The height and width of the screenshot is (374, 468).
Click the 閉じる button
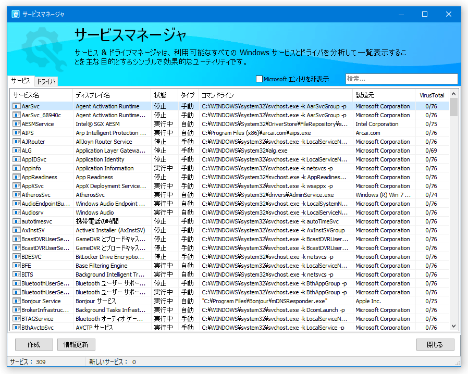[x=435, y=344]
